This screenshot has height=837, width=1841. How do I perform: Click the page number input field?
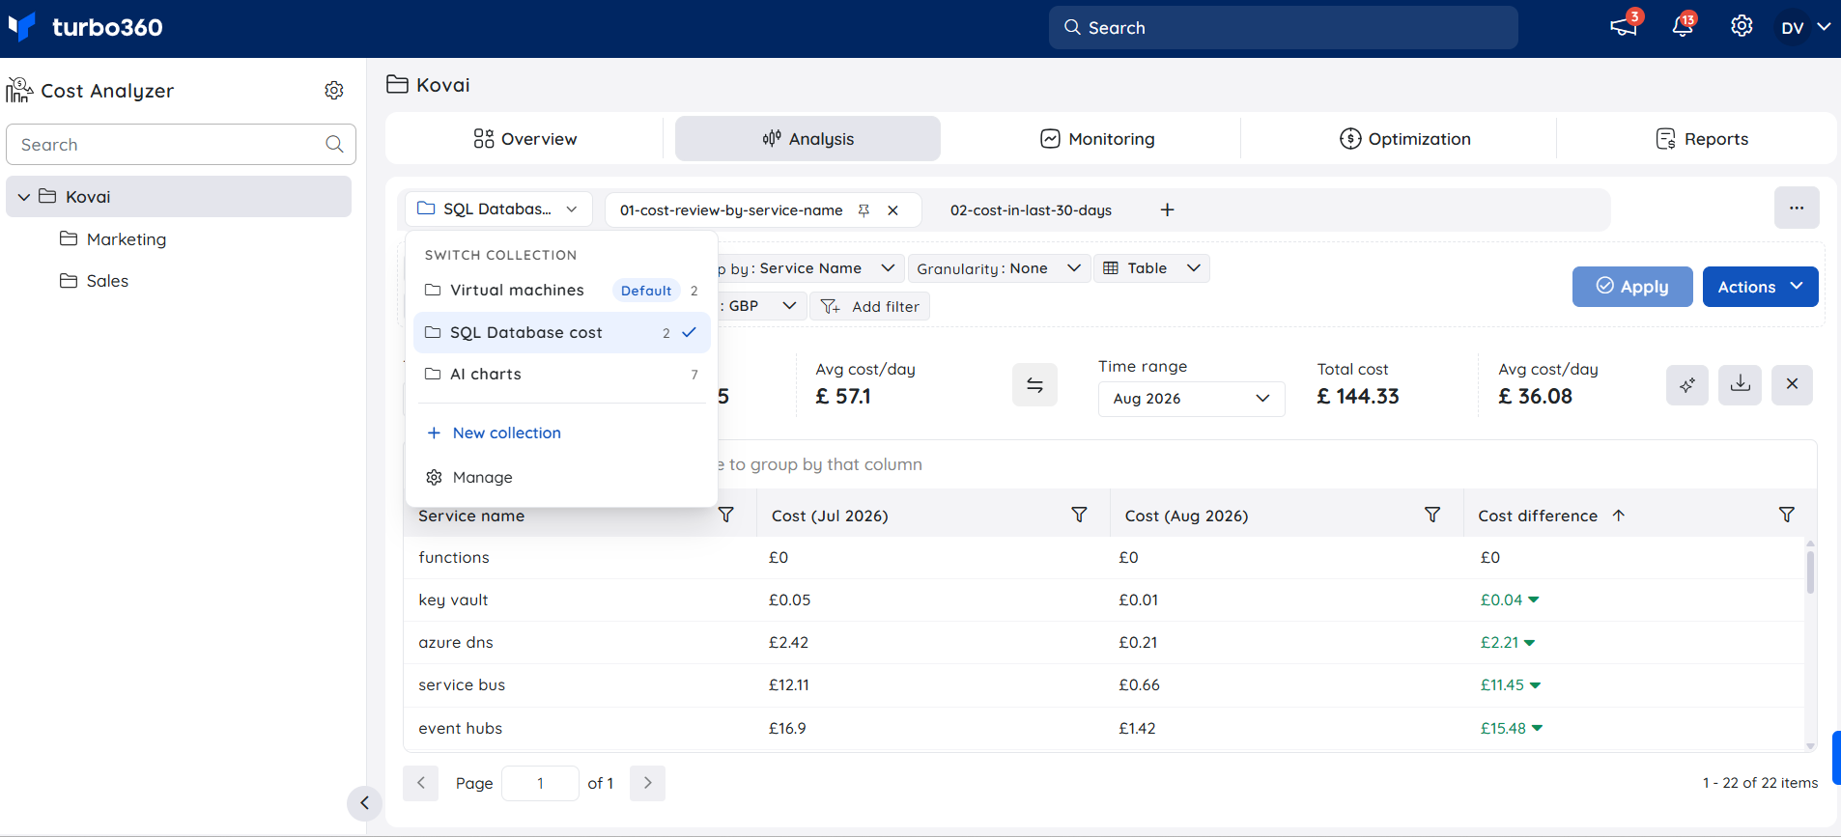click(540, 783)
